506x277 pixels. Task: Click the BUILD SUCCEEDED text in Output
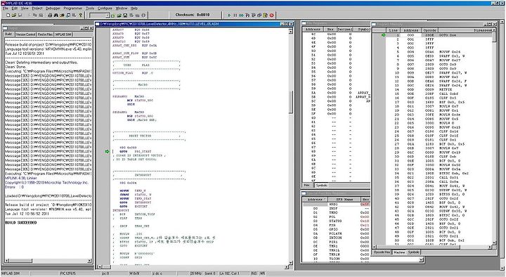tap(21, 223)
